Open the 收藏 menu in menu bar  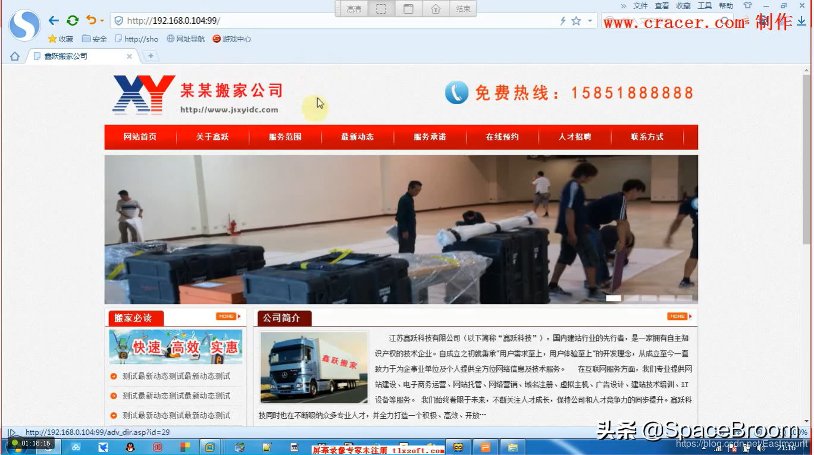[683, 6]
